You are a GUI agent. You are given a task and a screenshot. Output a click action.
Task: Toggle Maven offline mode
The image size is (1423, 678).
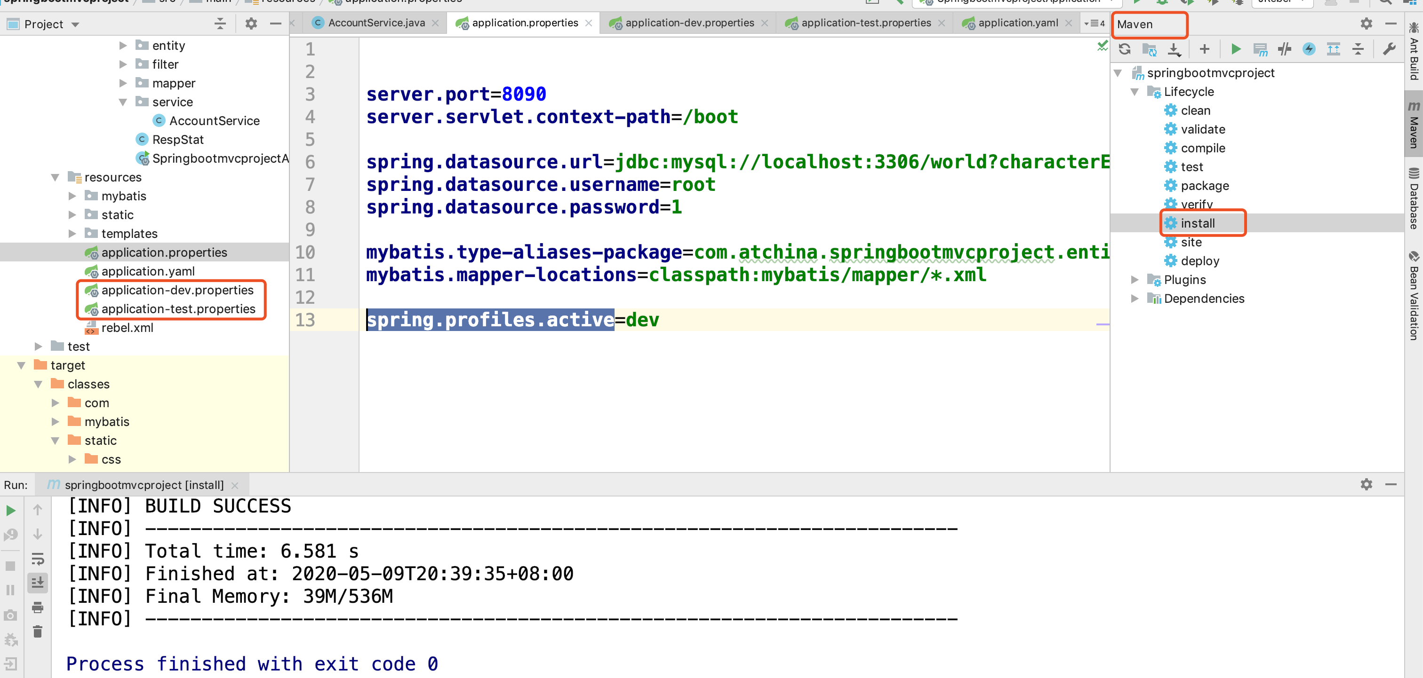click(1284, 49)
